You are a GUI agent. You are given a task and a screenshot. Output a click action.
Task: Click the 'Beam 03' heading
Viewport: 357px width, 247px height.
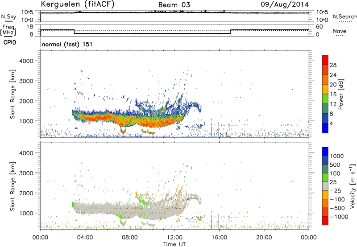[x=174, y=5]
